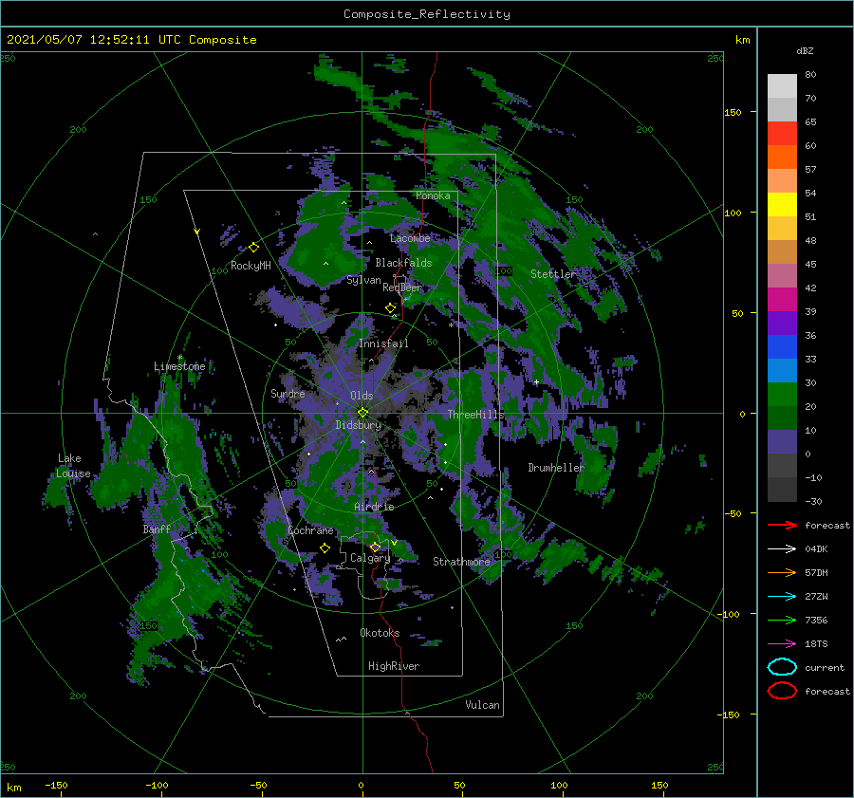Viewport: 854px width, 798px height.
Task: Click the Okotoks label
Action: click(380, 633)
